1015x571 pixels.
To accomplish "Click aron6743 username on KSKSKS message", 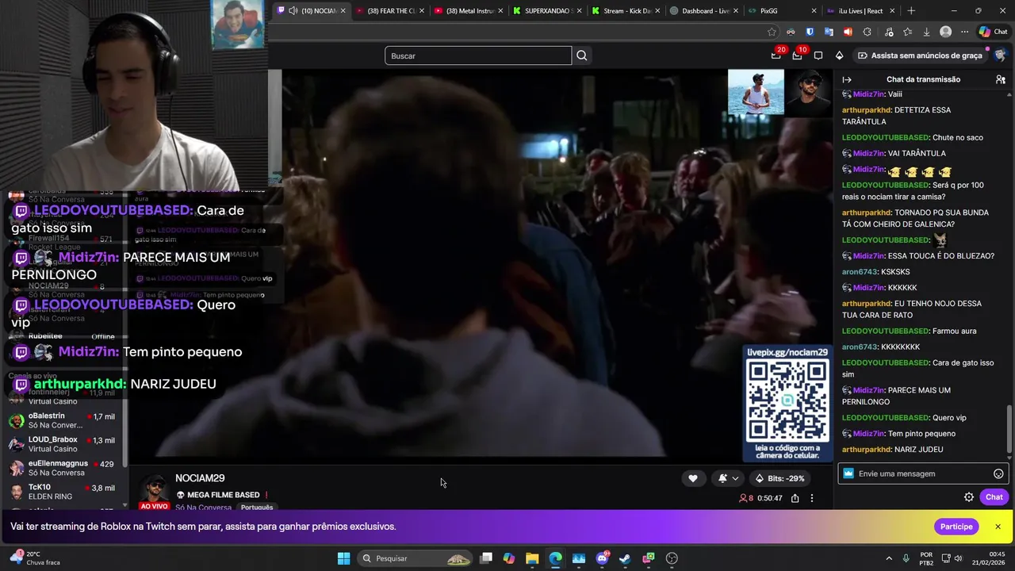I will (x=859, y=272).
